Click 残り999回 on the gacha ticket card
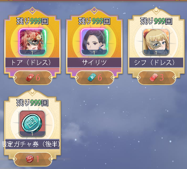 pos(33,103)
